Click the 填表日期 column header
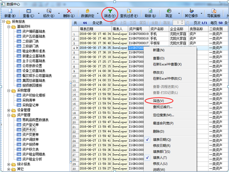This screenshot has width=229, height=172. coord(95,29)
